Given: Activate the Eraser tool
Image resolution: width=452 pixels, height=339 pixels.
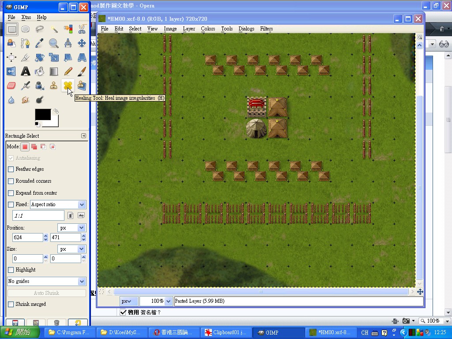Looking at the screenshot, I should click(11, 86).
